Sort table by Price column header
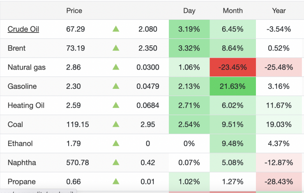The height and width of the screenshot is (193, 304). (x=74, y=11)
